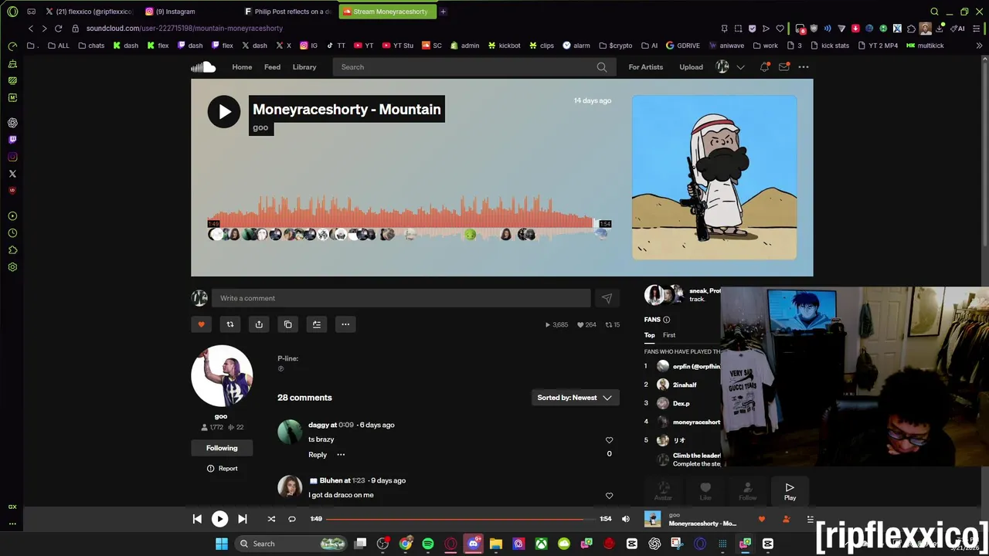Click the Write a comment field
Image resolution: width=989 pixels, height=556 pixels.
click(401, 298)
